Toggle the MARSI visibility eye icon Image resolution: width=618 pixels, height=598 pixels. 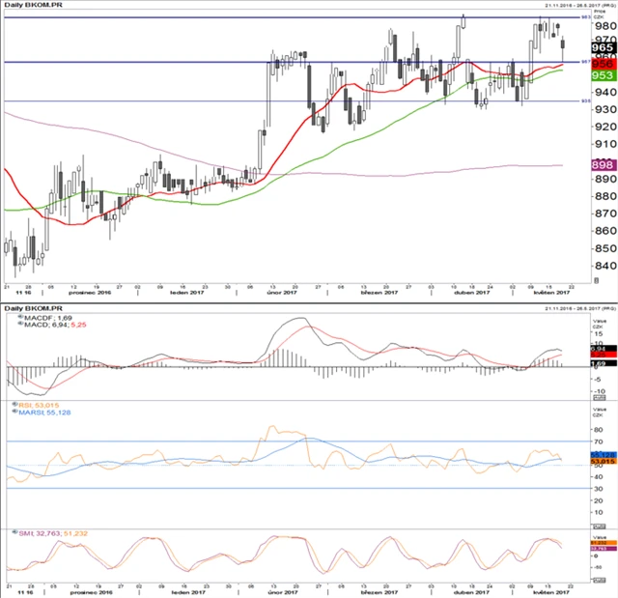coord(15,412)
